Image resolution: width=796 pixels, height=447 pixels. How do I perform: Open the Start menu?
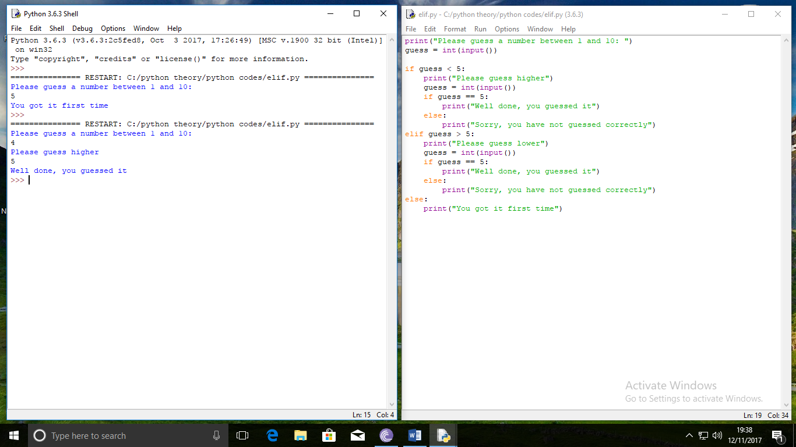point(13,435)
